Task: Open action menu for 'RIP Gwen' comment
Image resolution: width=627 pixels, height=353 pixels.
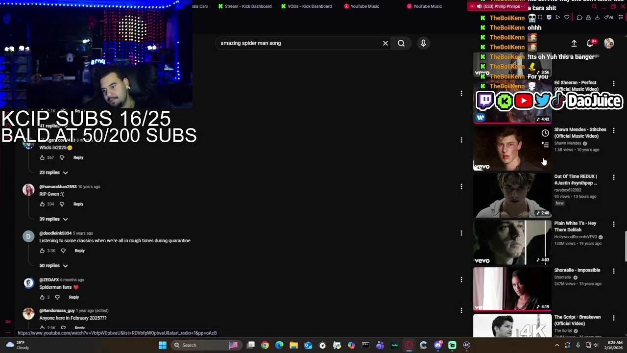Action: [x=461, y=186]
